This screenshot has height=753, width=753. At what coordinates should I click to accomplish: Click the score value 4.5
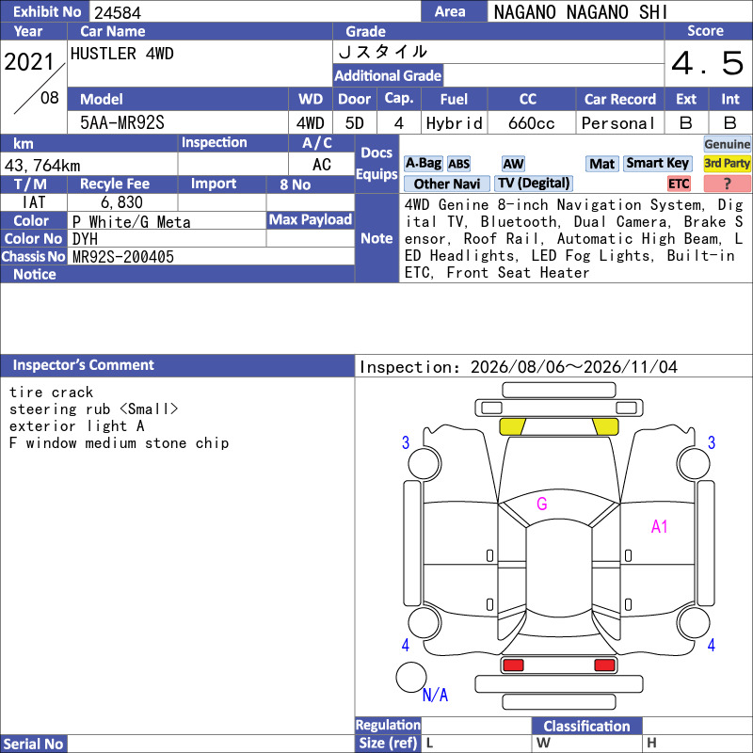click(708, 63)
